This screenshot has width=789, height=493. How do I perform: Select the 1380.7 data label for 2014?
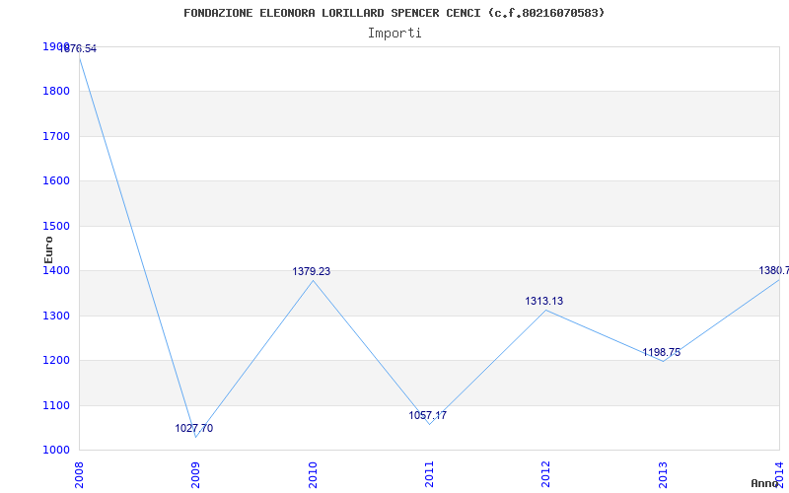(773, 270)
